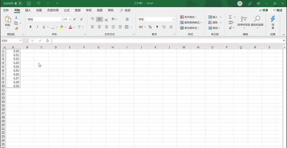Screen dimensions: 287x148
Task: Apply percent style
Action: tap(150, 27)
